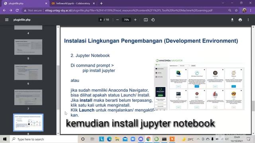
Task: Click the Not secure site info indicator
Action: pos(33,10)
